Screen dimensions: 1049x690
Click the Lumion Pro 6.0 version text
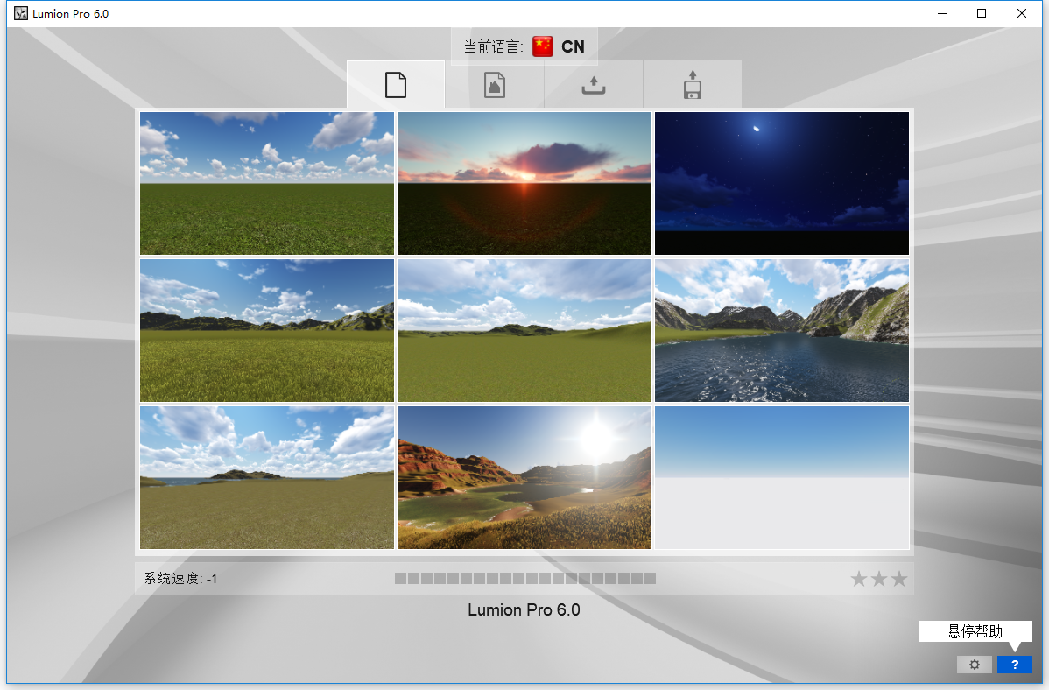[x=524, y=609]
